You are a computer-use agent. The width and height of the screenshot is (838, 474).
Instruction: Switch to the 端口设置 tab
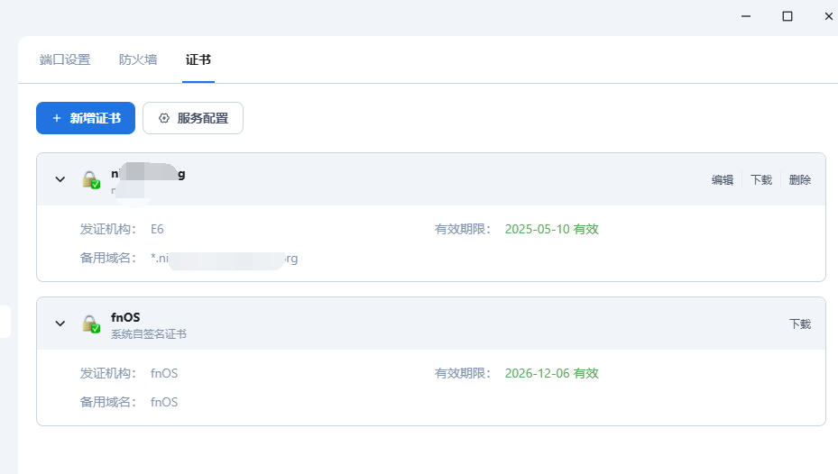[x=65, y=59]
